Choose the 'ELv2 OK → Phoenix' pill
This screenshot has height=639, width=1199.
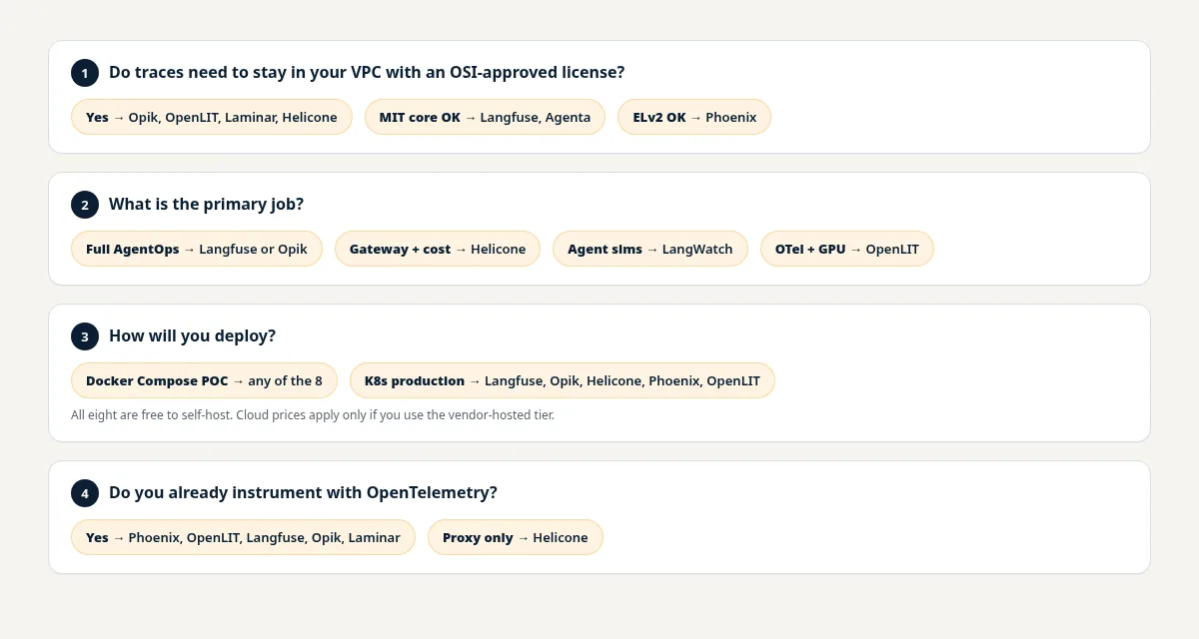pyautogui.click(x=694, y=117)
